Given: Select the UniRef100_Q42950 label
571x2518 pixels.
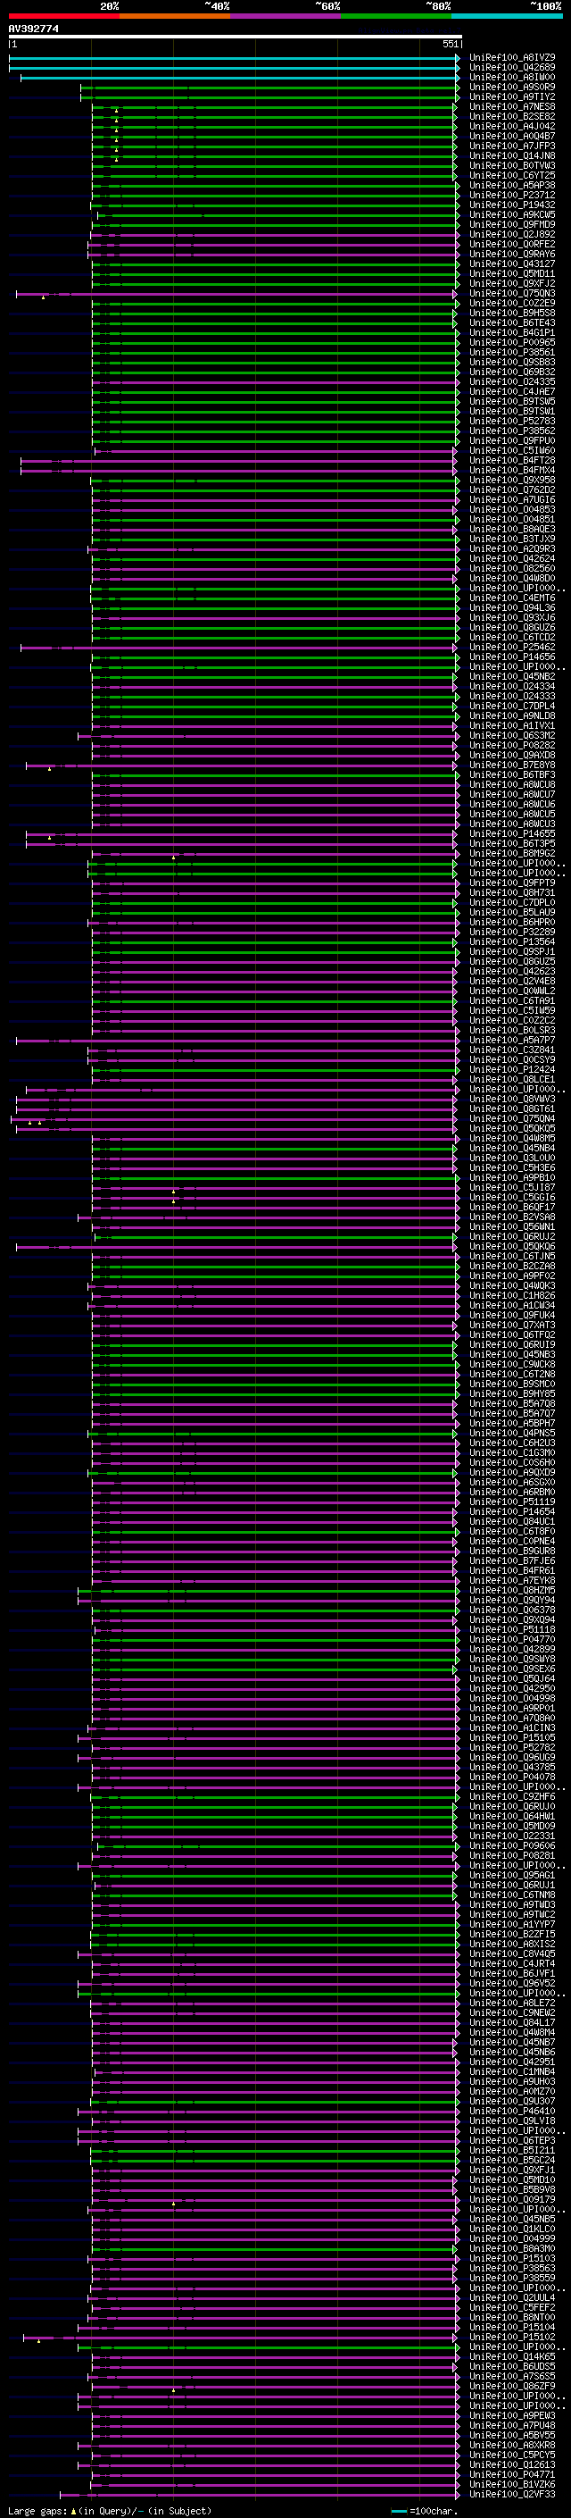Looking at the screenshot, I should coord(512,1688).
